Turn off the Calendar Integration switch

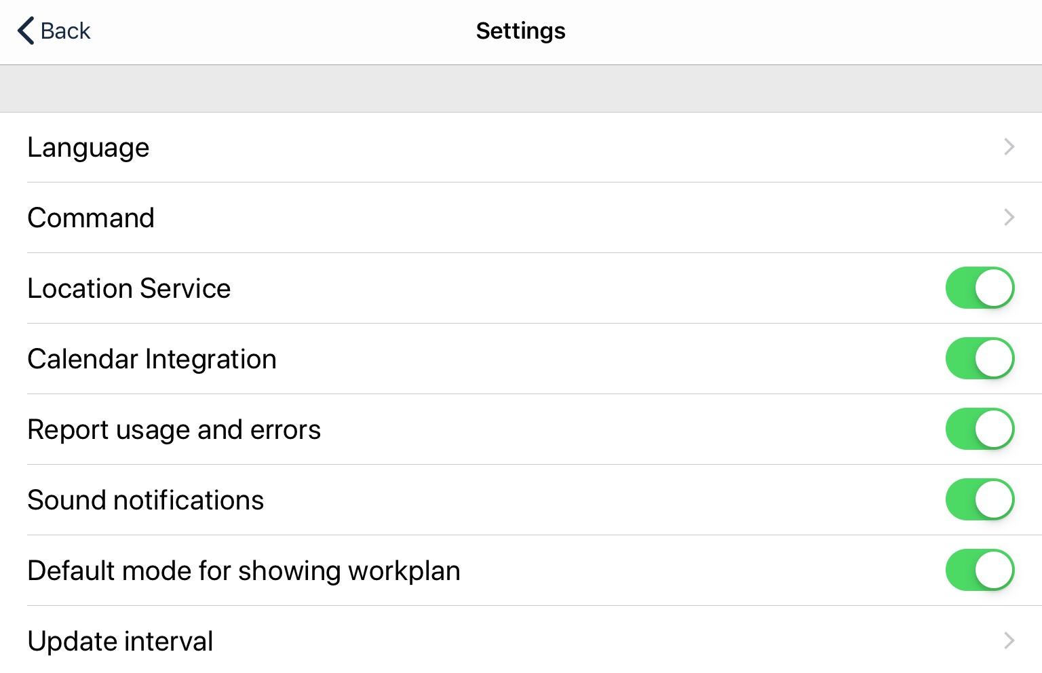(980, 358)
